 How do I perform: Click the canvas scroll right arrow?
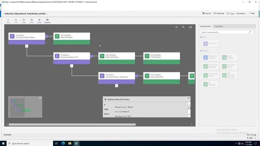[x=192, y=125]
